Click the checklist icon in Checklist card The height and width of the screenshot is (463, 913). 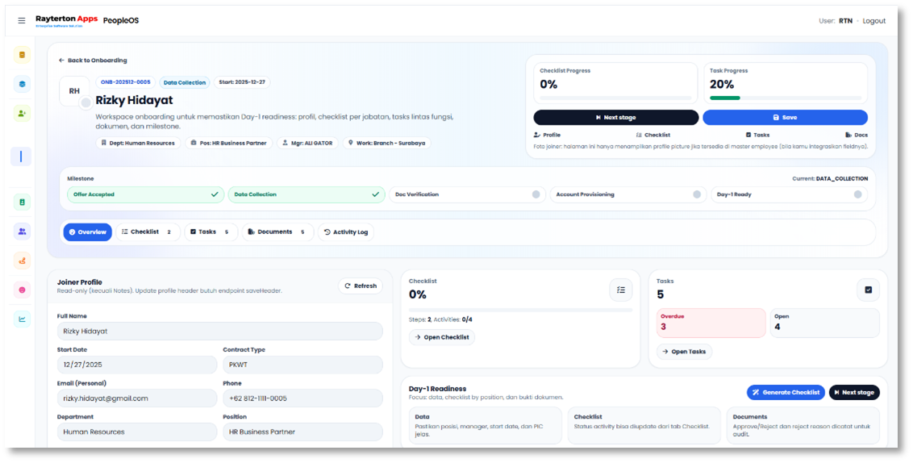click(x=620, y=290)
